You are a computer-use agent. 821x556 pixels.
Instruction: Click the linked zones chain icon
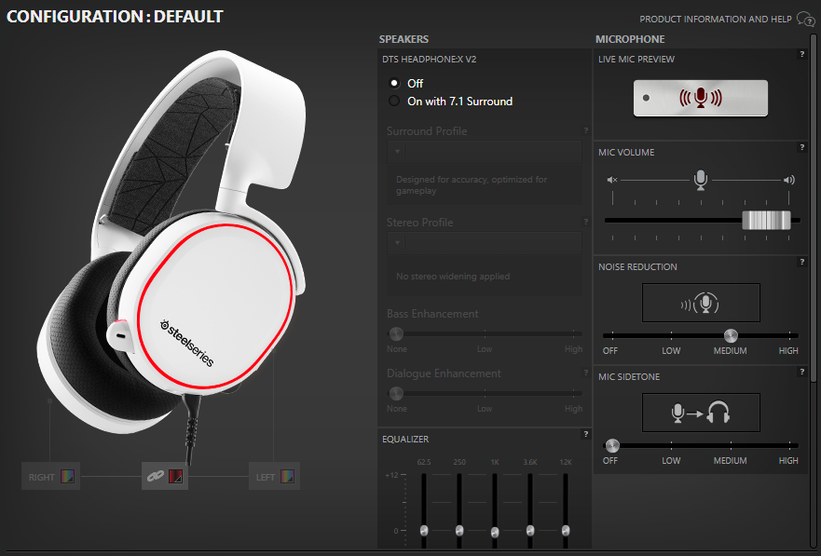click(x=155, y=477)
